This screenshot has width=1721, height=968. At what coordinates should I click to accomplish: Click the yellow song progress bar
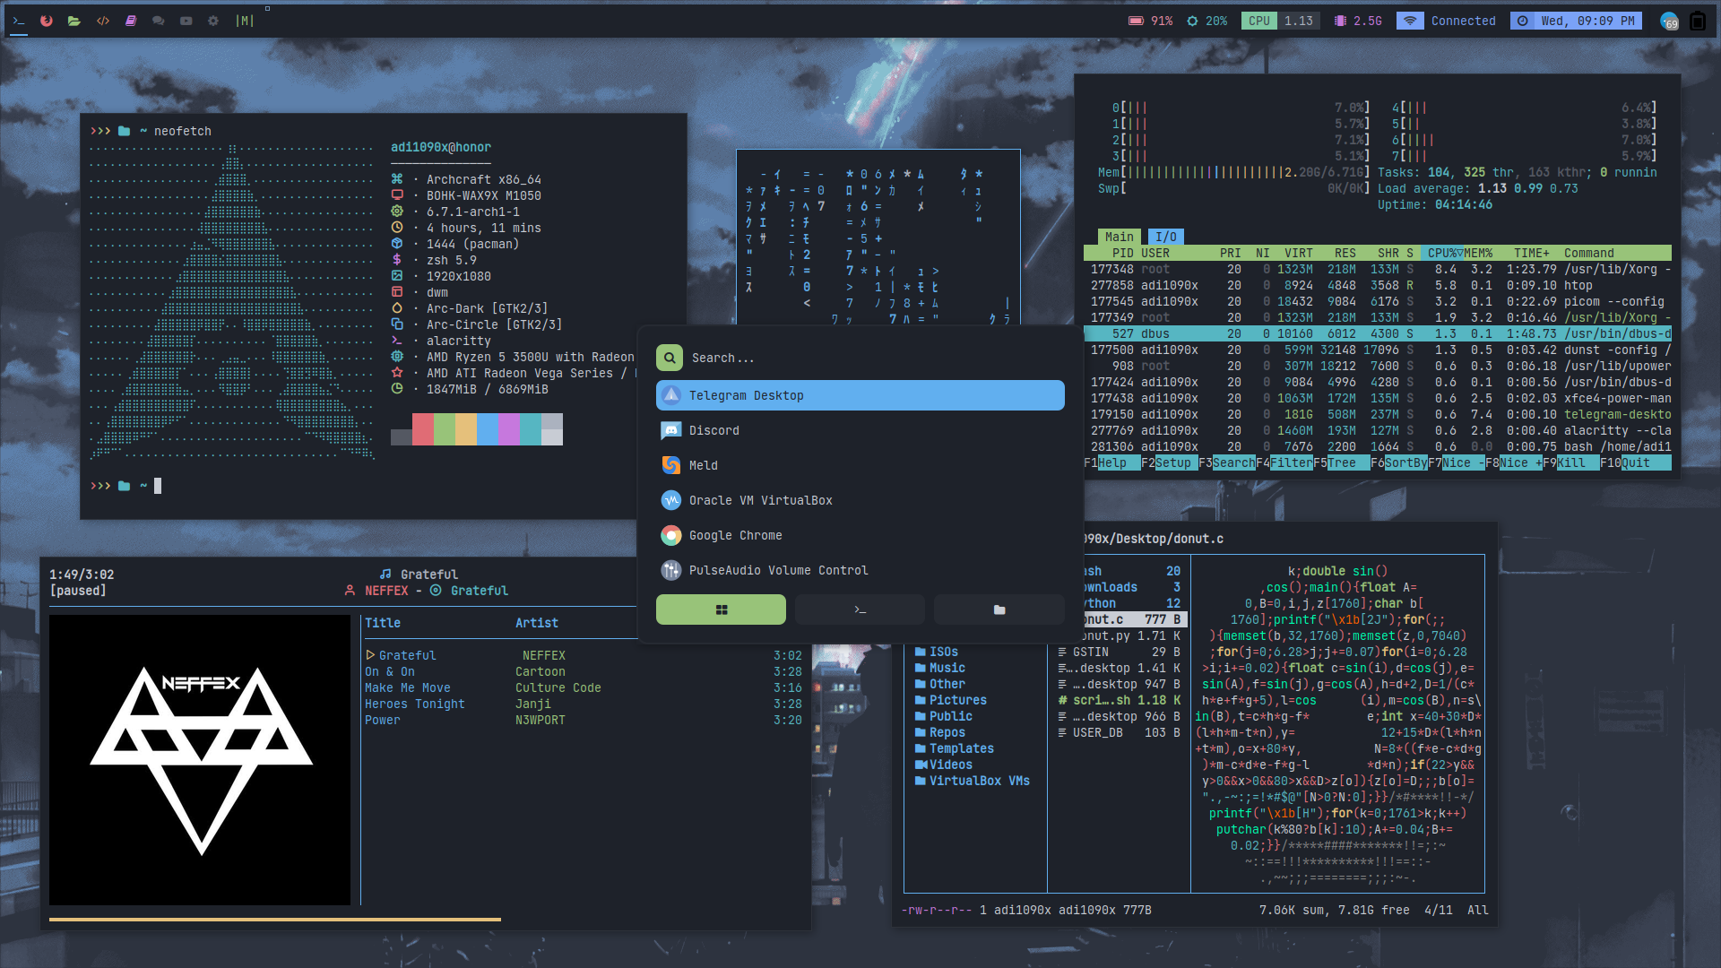[274, 919]
